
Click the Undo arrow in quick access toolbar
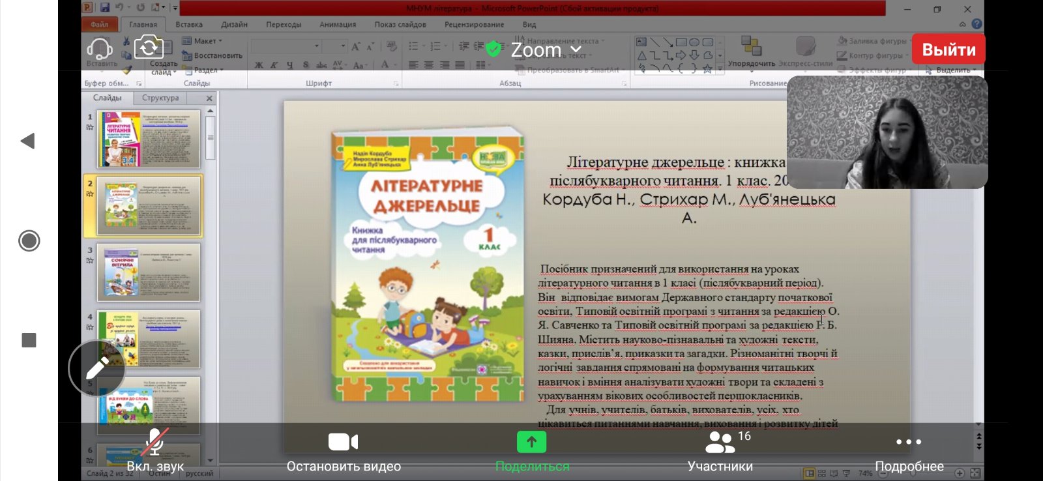120,8
